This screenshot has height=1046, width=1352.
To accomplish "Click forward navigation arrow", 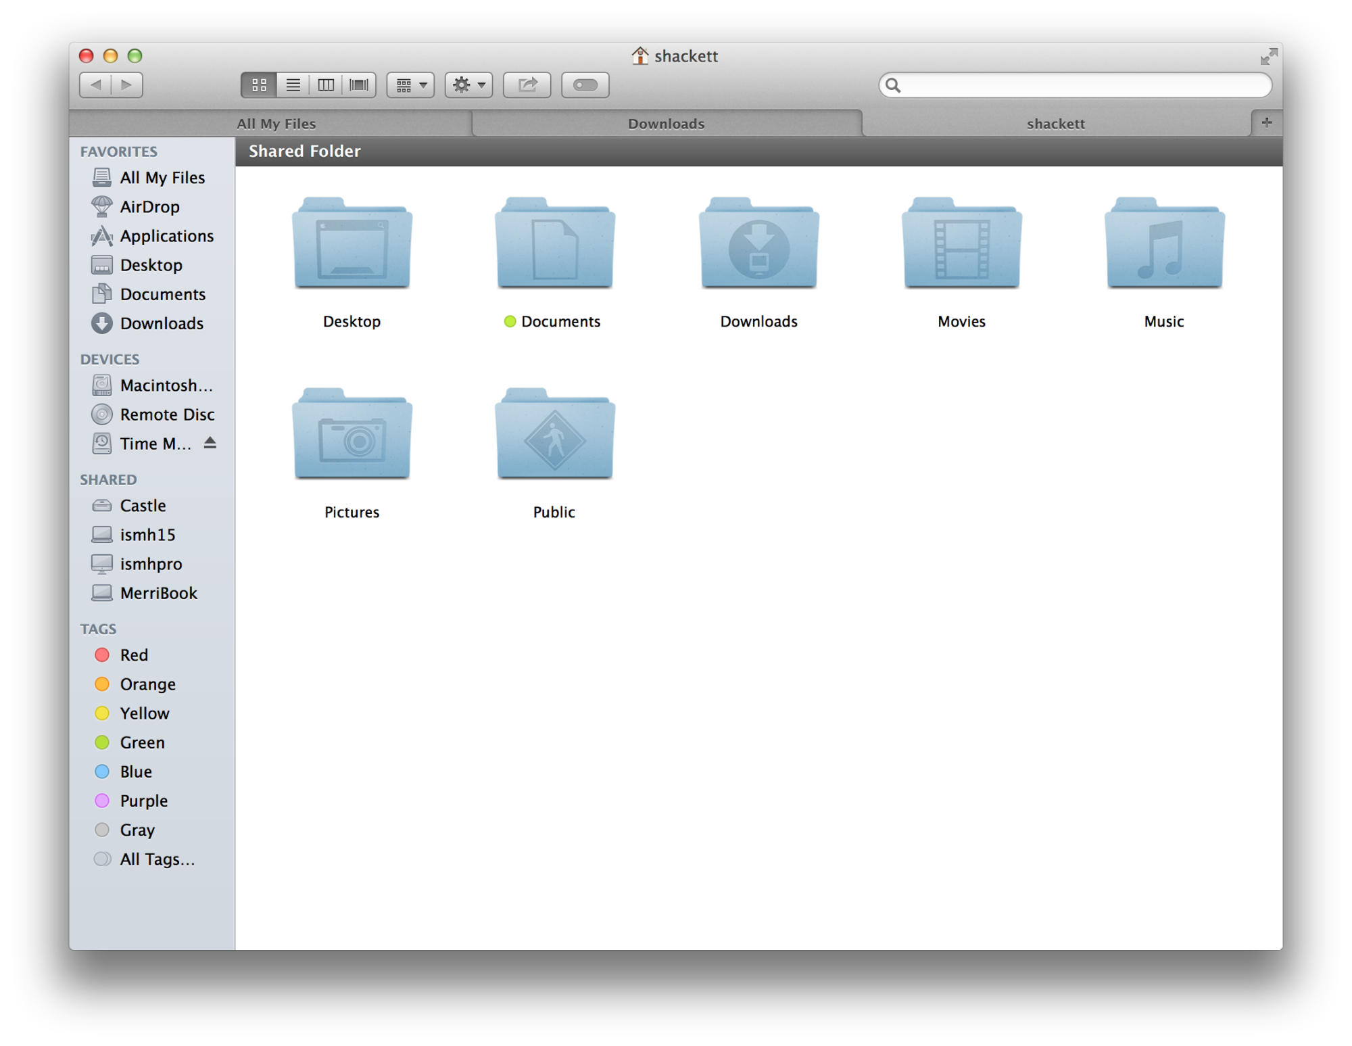I will click(x=126, y=85).
